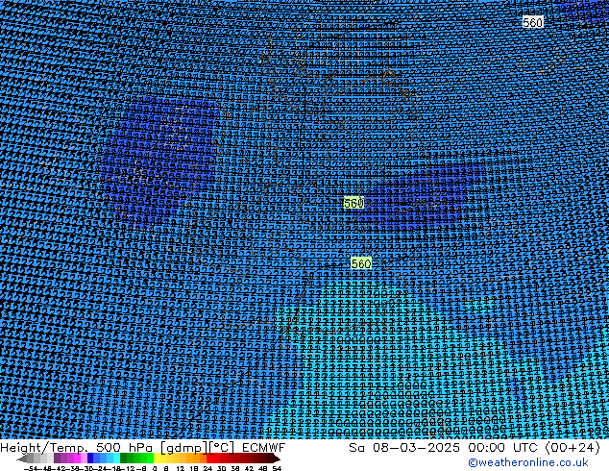609x471 pixels.
Task: Click the white 560 contour label
Action: click(532, 22)
